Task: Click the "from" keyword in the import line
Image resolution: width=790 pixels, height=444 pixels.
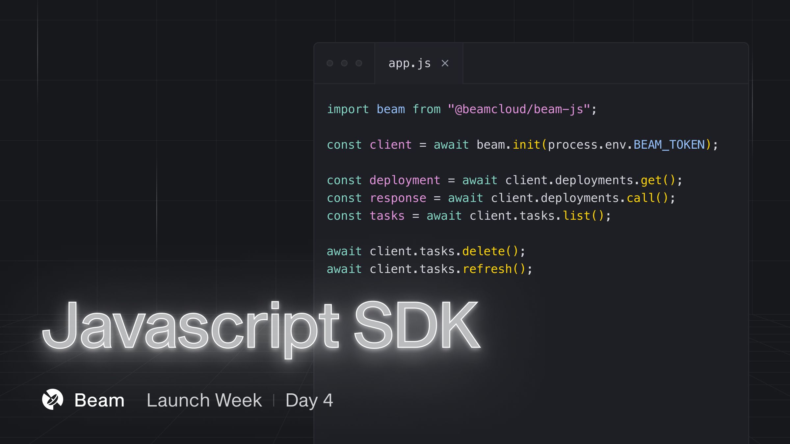Action: coord(426,109)
